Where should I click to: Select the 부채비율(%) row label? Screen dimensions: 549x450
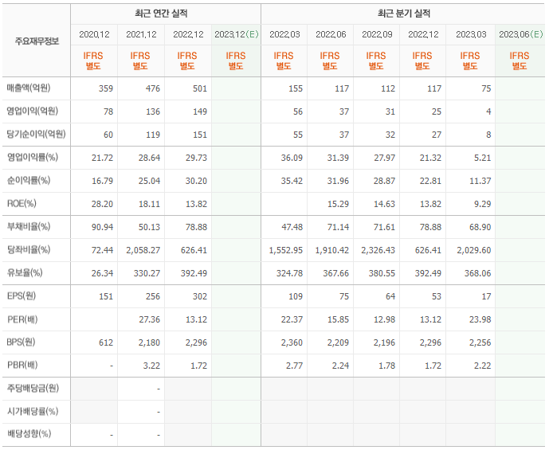pos(29,226)
